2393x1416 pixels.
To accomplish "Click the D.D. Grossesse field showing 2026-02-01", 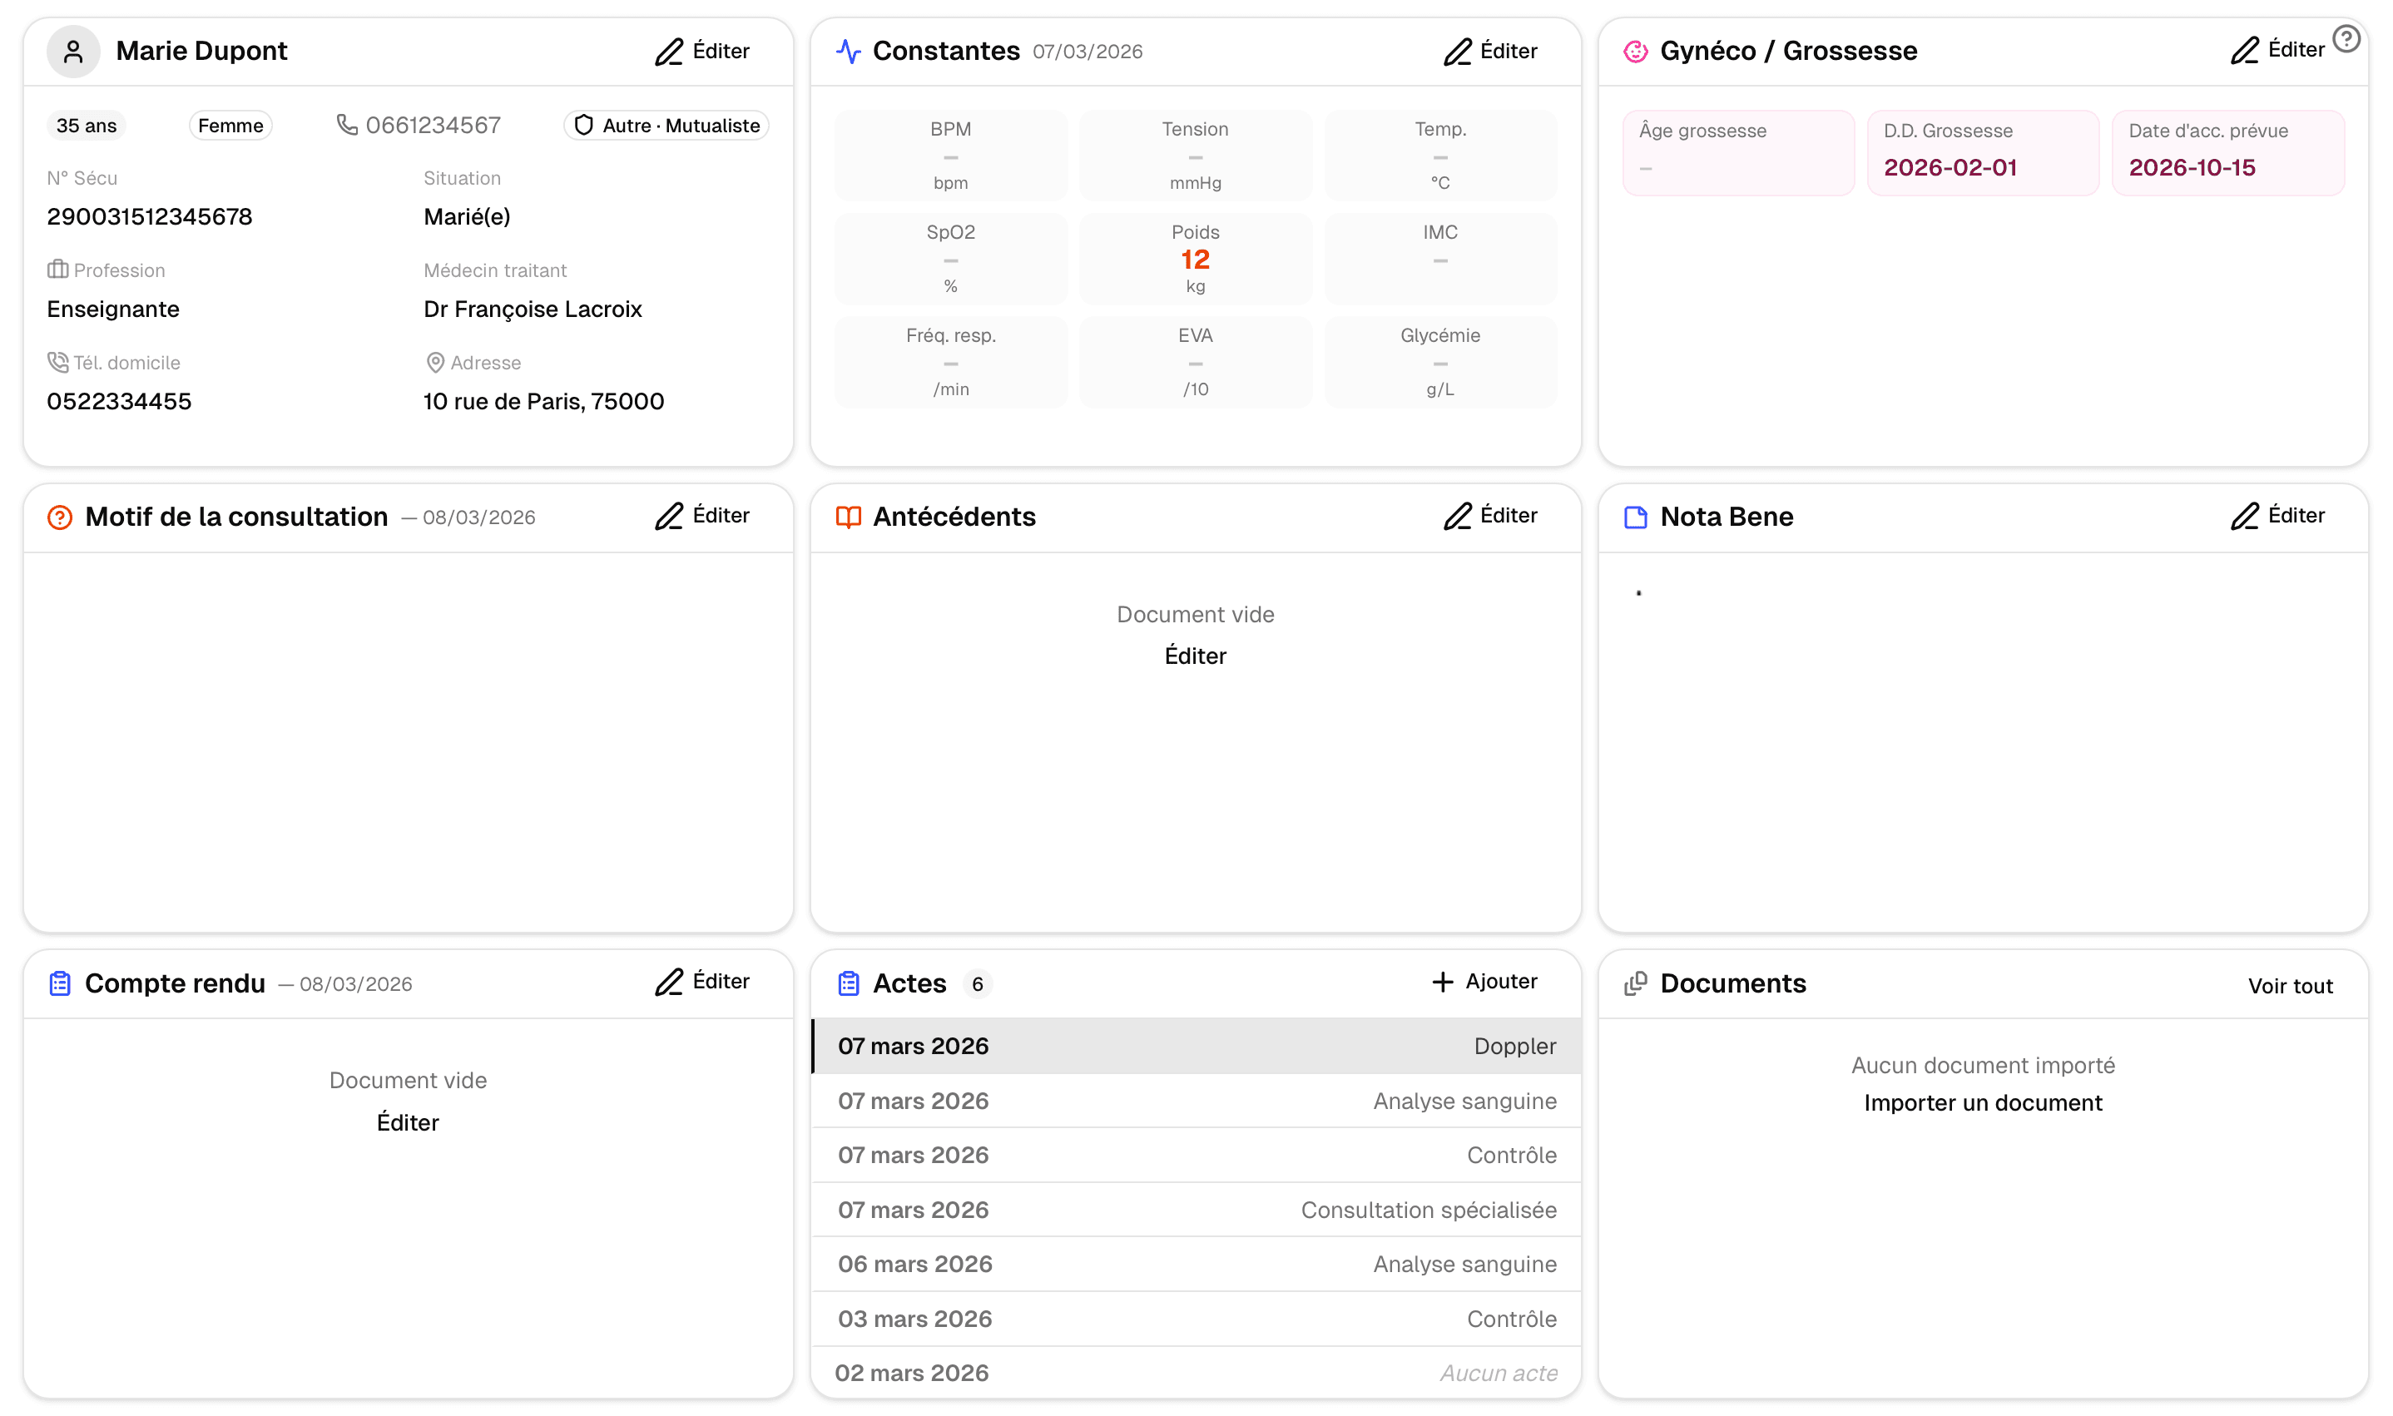I will point(1982,153).
